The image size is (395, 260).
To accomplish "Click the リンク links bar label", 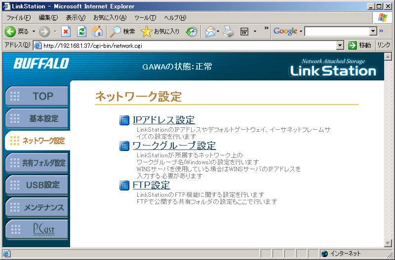I will (384, 45).
